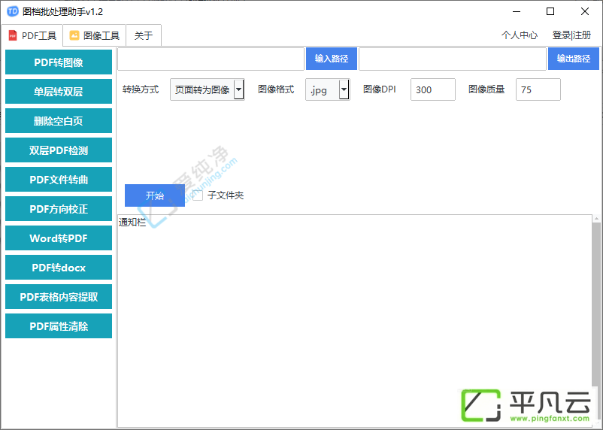
Task: Close the 图档批处理助手 window
Action: [x=584, y=11]
